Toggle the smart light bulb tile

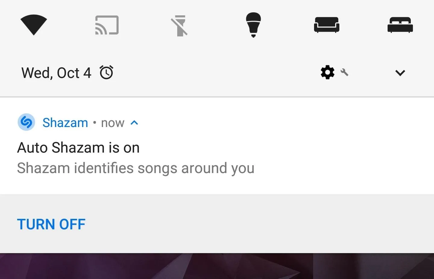point(253,25)
